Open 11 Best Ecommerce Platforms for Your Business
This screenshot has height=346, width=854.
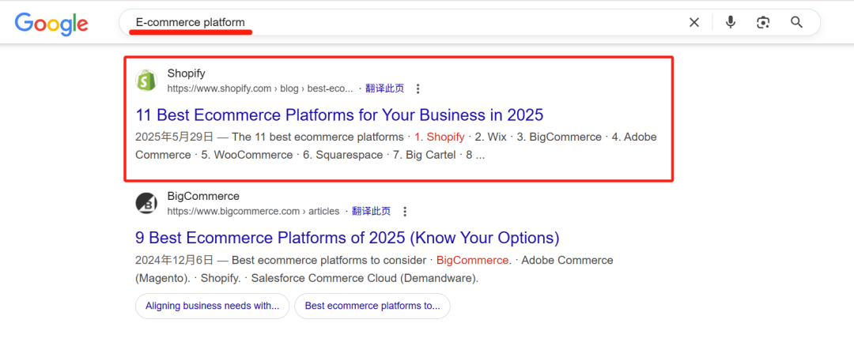tap(339, 115)
